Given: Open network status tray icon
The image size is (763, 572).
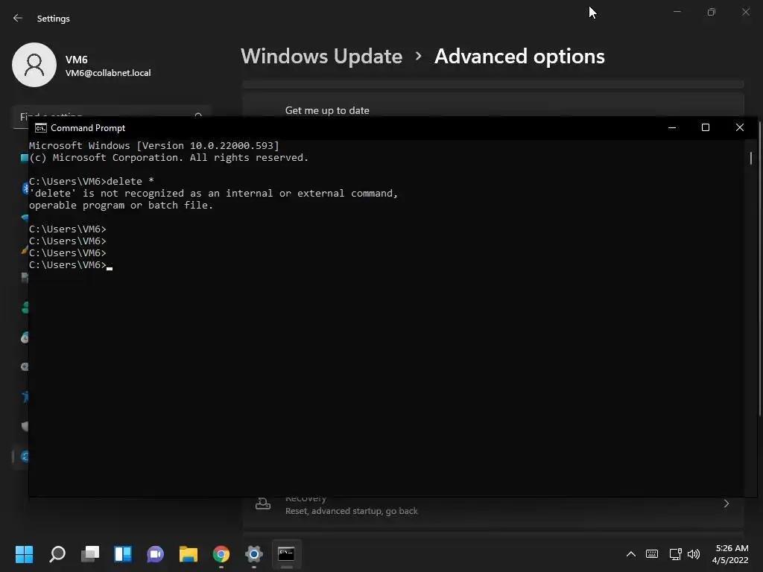Looking at the screenshot, I should (x=675, y=554).
